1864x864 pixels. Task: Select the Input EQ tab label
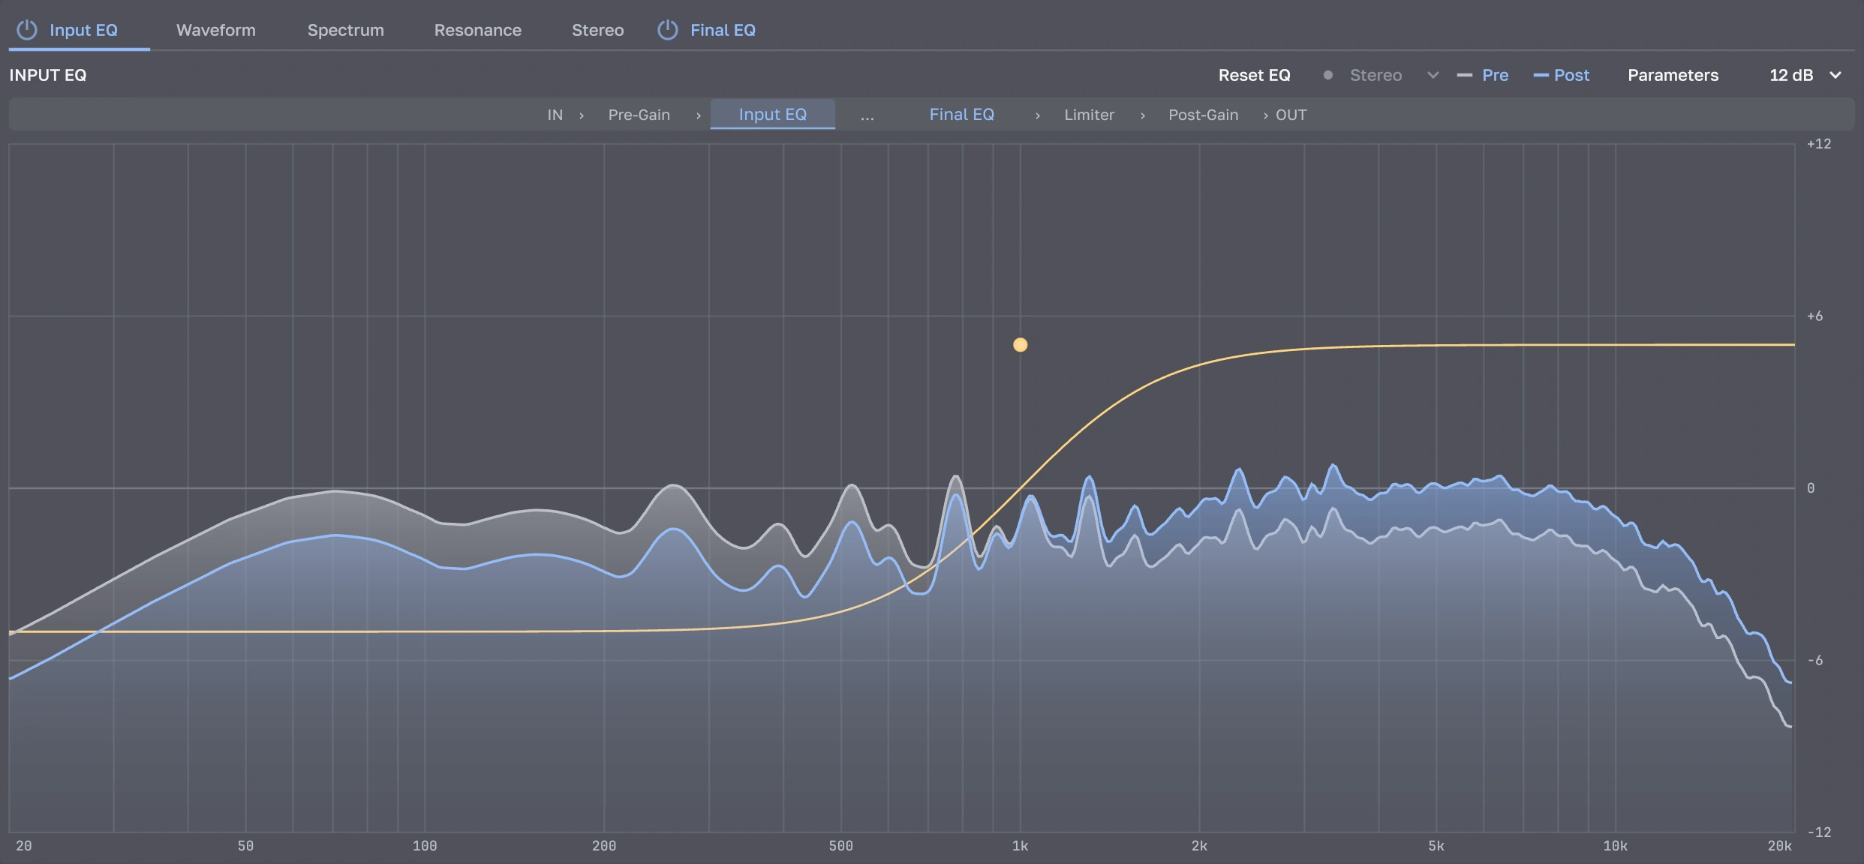tap(83, 30)
